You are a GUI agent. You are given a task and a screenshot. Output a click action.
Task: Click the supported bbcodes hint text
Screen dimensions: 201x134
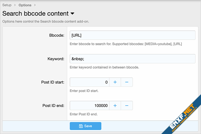tap(126, 44)
